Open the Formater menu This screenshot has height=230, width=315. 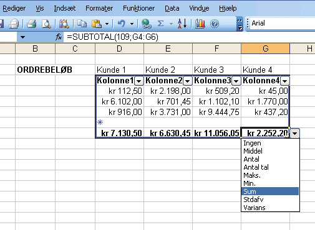99,8
